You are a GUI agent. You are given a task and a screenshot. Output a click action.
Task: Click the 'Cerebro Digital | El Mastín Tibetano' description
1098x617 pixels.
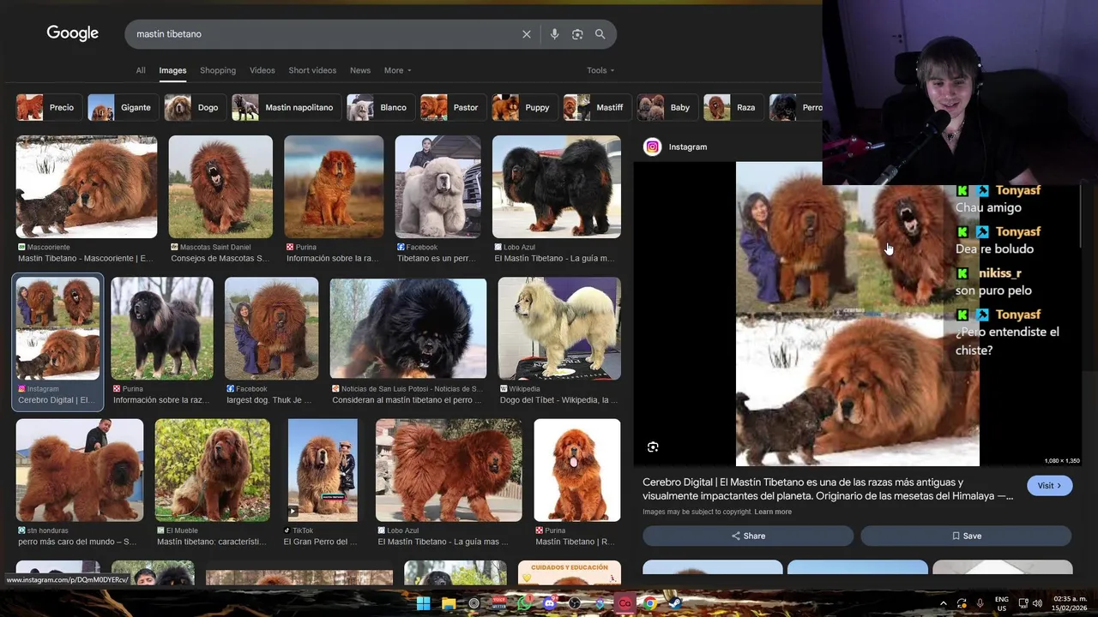828,489
